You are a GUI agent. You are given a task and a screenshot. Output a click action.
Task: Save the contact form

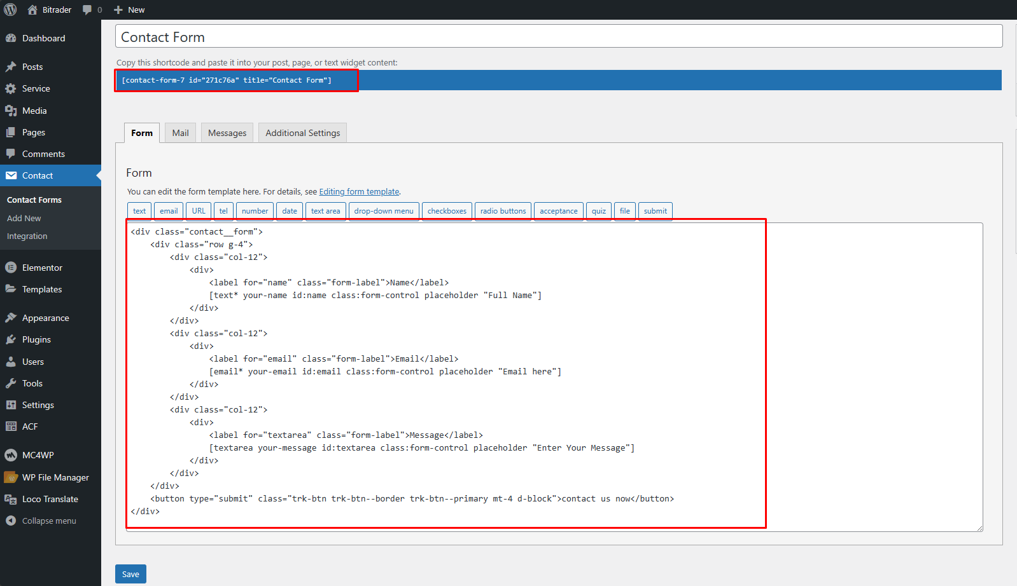[130, 574]
